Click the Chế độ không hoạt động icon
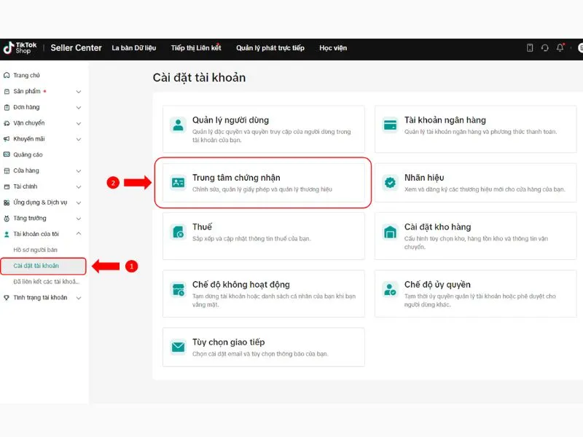Image resolution: width=583 pixels, height=437 pixels. coord(178,289)
